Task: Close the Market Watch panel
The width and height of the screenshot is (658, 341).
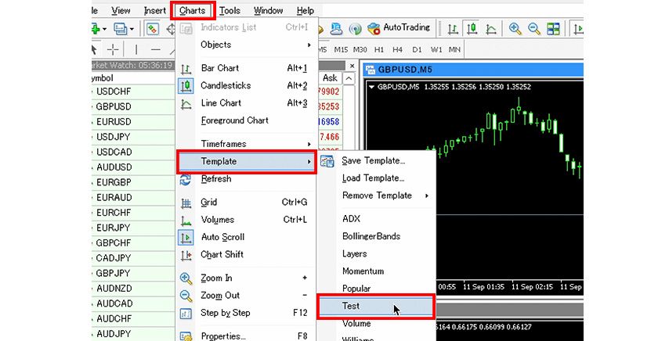Action: (x=352, y=66)
